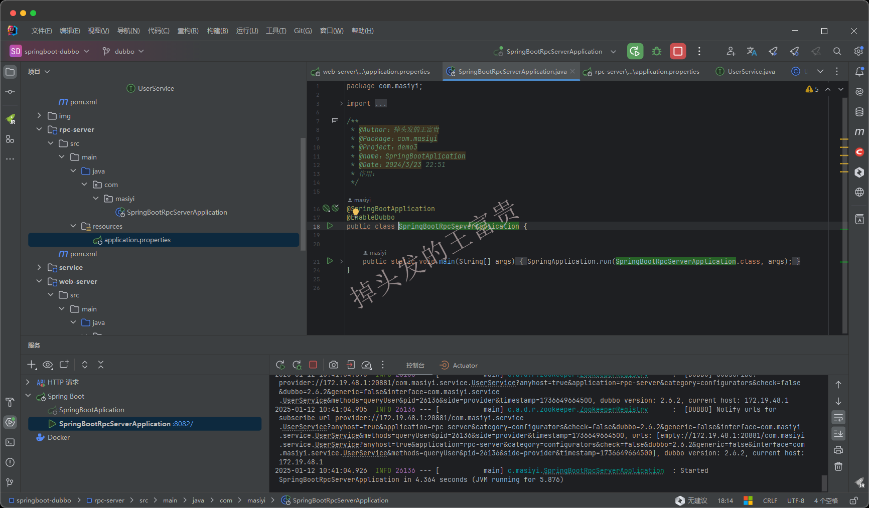The width and height of the screenshot is (869, 508).
Task: Open the 项目 view dropdown
Action: pos(39,72)
